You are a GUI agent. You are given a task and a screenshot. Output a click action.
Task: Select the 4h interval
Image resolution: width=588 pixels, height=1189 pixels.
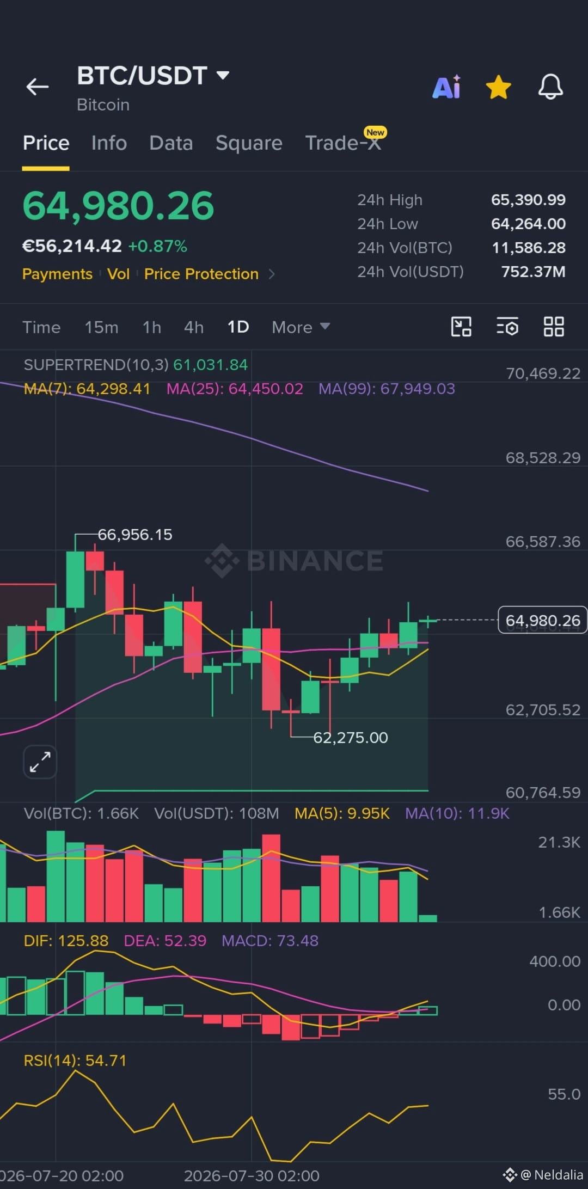coord(194,327)
